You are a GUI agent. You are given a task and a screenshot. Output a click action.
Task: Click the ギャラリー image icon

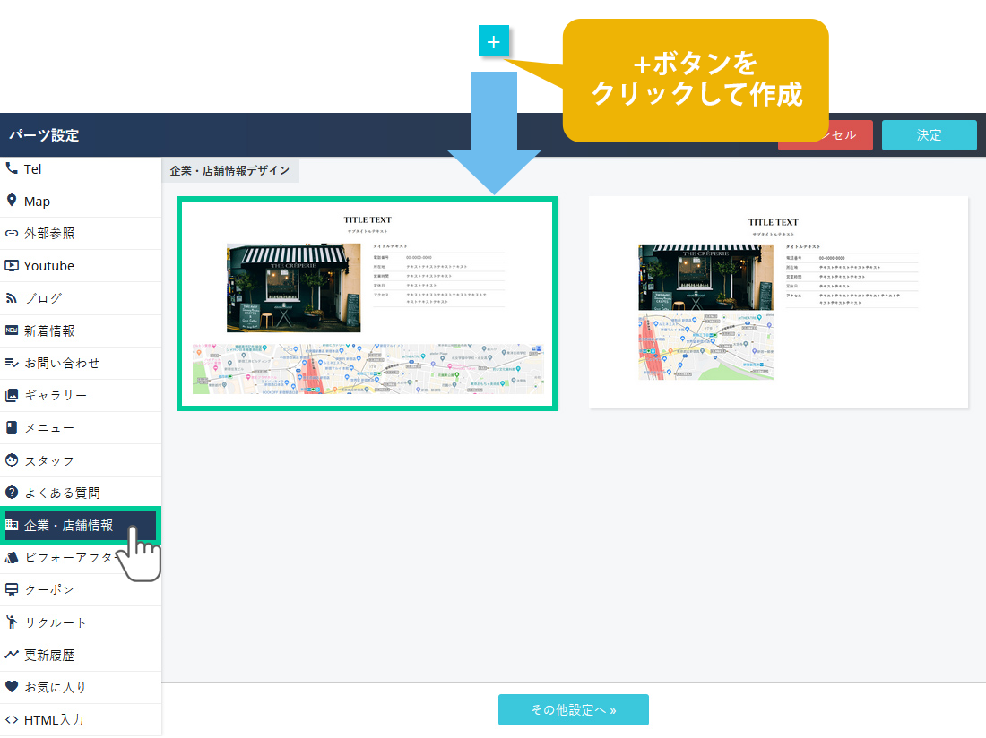pos(12,395)
